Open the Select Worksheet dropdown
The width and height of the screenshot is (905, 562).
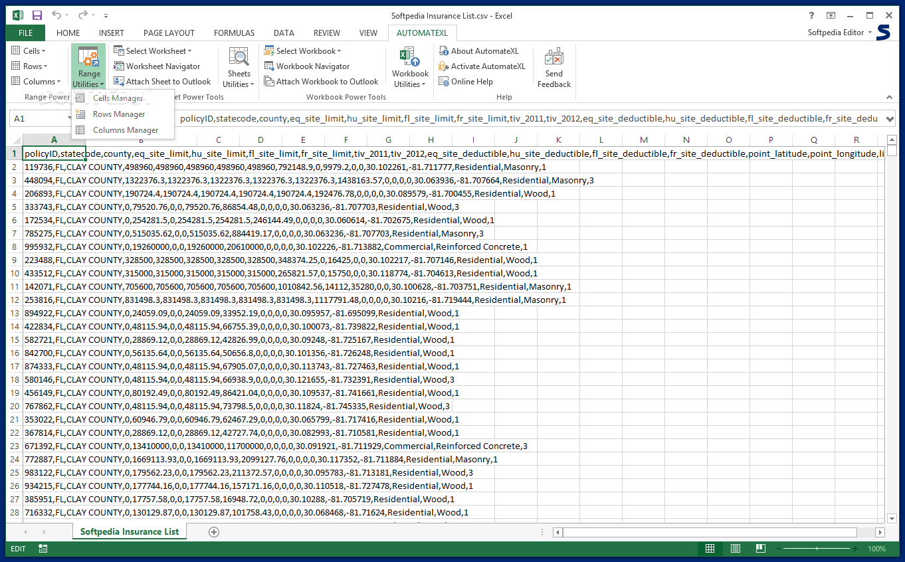point(152,51)
